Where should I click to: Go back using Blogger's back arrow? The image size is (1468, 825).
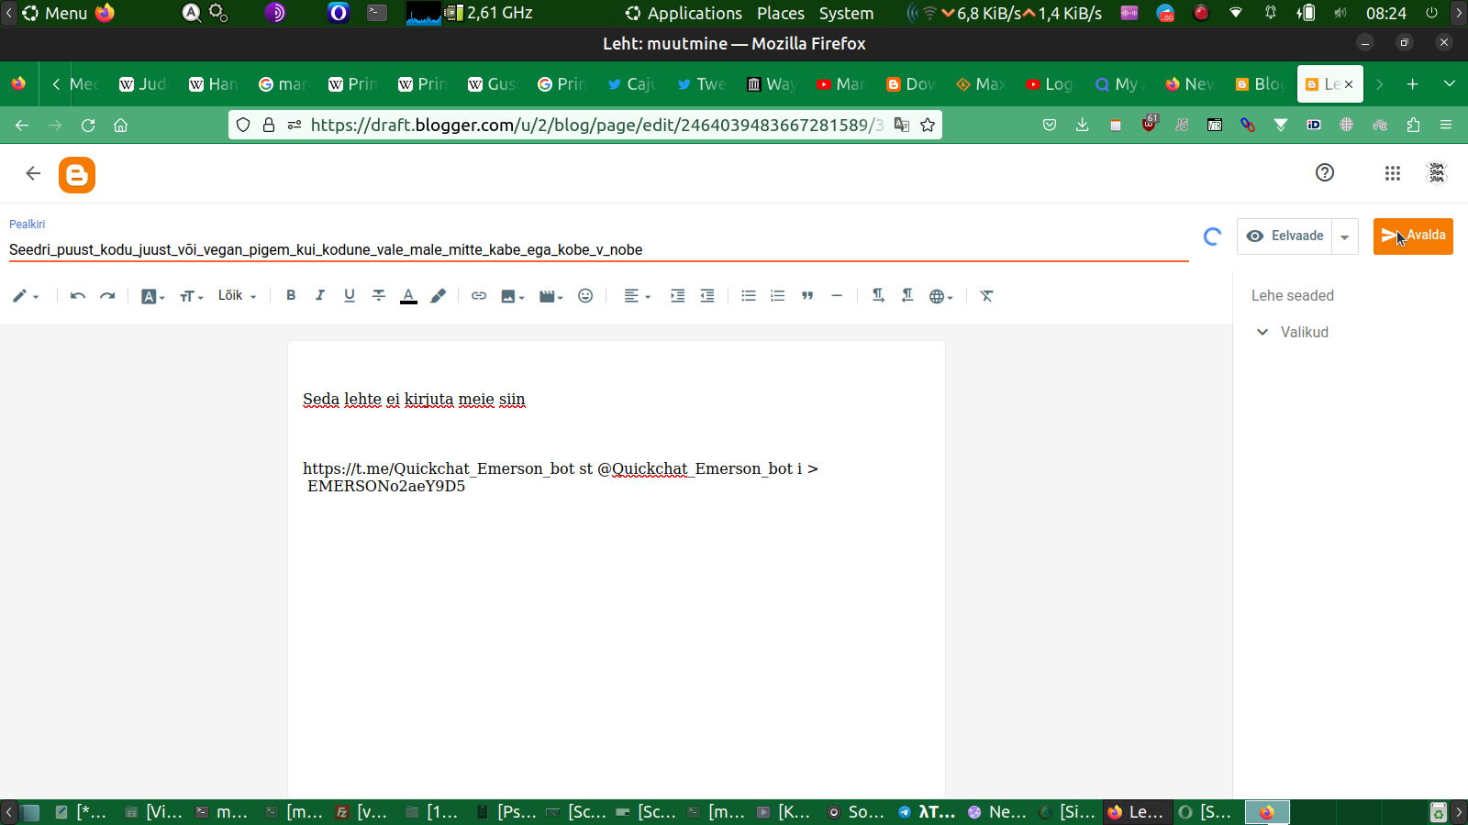33,173
